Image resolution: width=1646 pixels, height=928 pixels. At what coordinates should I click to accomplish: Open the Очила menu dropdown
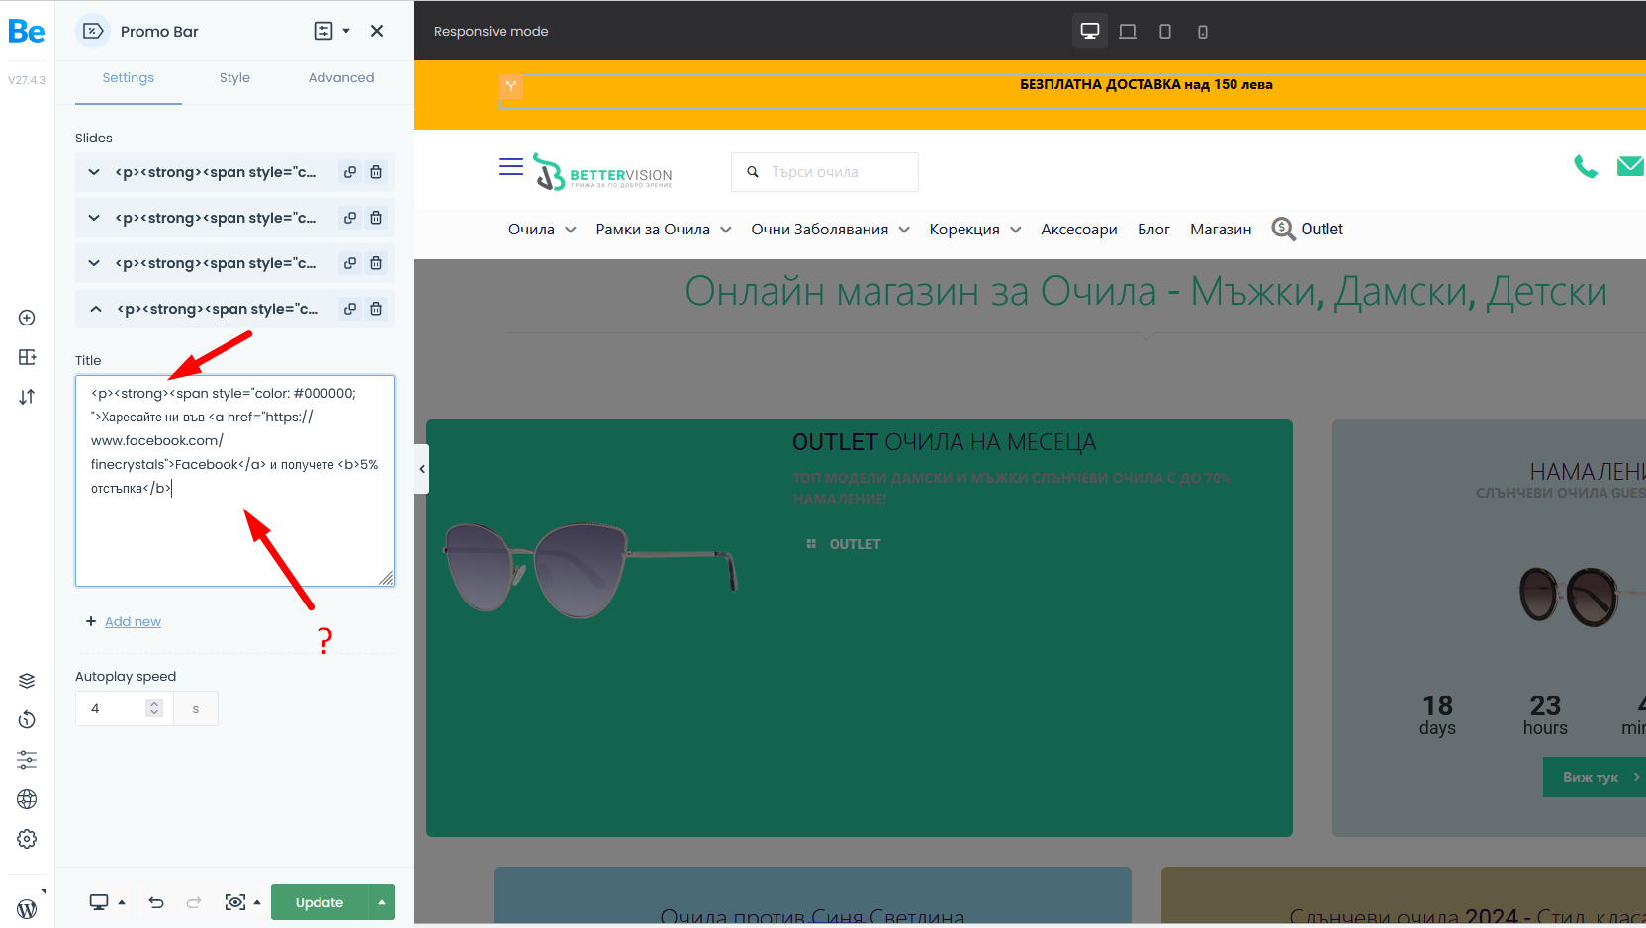coord(542,230)
